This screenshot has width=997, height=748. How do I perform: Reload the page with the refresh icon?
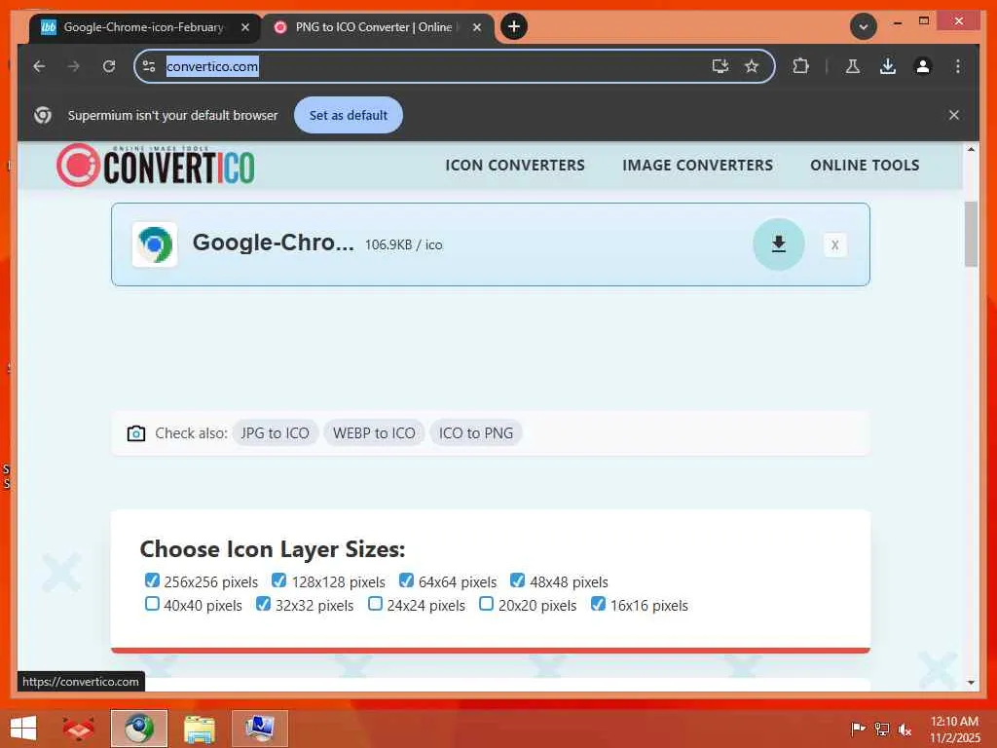109,66
